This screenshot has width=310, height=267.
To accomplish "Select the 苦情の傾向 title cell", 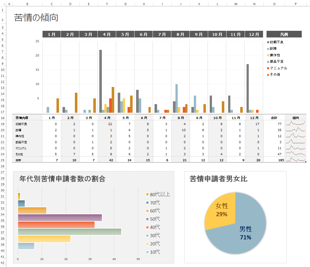I will coord(36,17).
